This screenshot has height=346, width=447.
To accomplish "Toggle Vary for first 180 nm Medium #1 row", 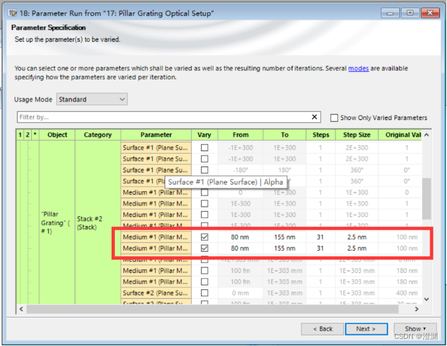I will (204, 270).
